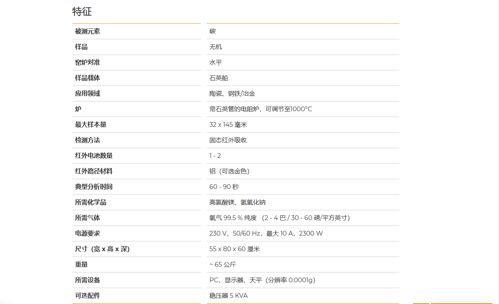Select the 高氯酸镁、氢氧化钠 chemicals value
This screenshot has height=304, width=499.
click(x=237, y=203)
